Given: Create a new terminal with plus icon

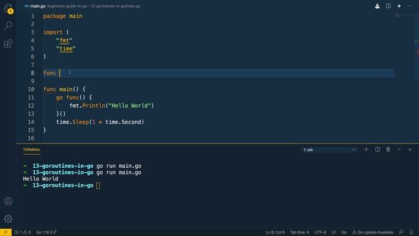Looking at the screenshot, I should 366,149.
